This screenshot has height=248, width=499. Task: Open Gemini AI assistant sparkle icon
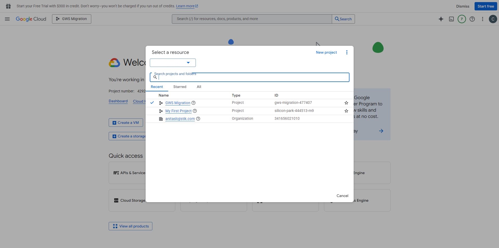(441, 19)
